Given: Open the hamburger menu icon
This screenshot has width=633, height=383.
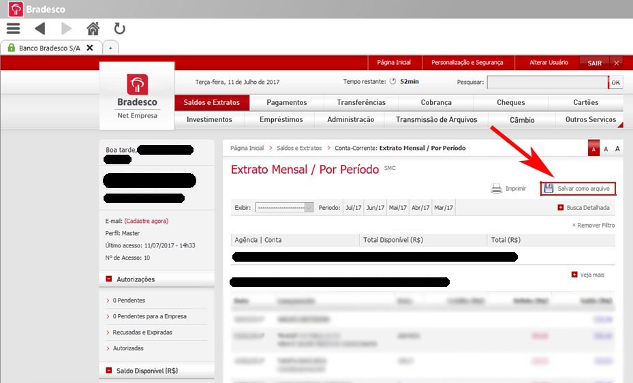Looking at the screenshot, I should click(13, 29).
